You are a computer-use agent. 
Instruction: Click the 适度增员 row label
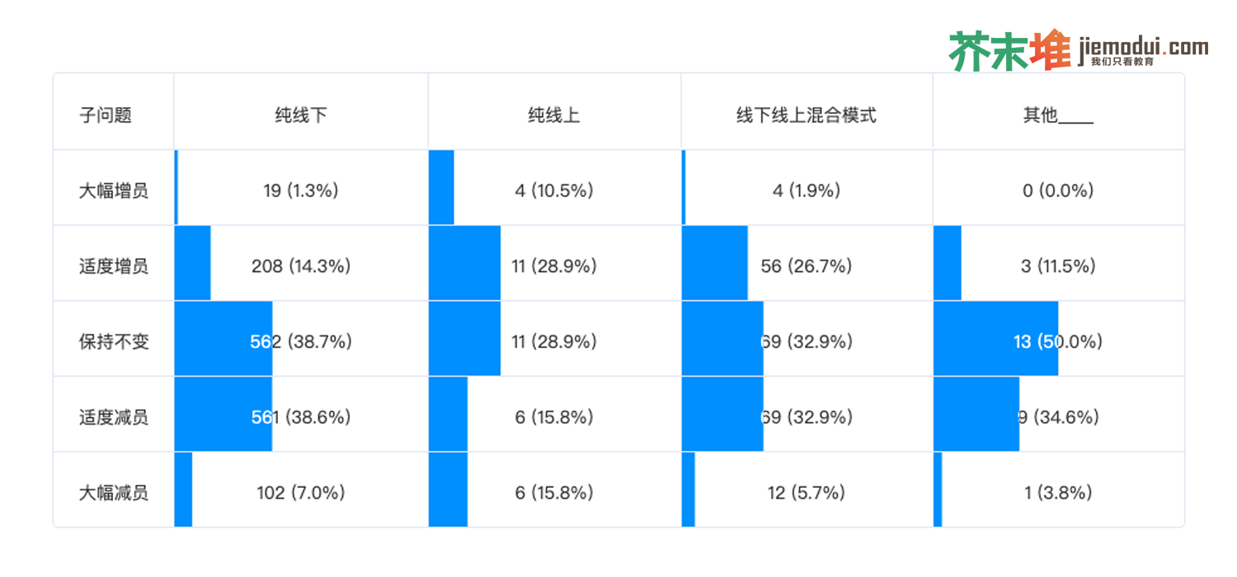point(114,266)
